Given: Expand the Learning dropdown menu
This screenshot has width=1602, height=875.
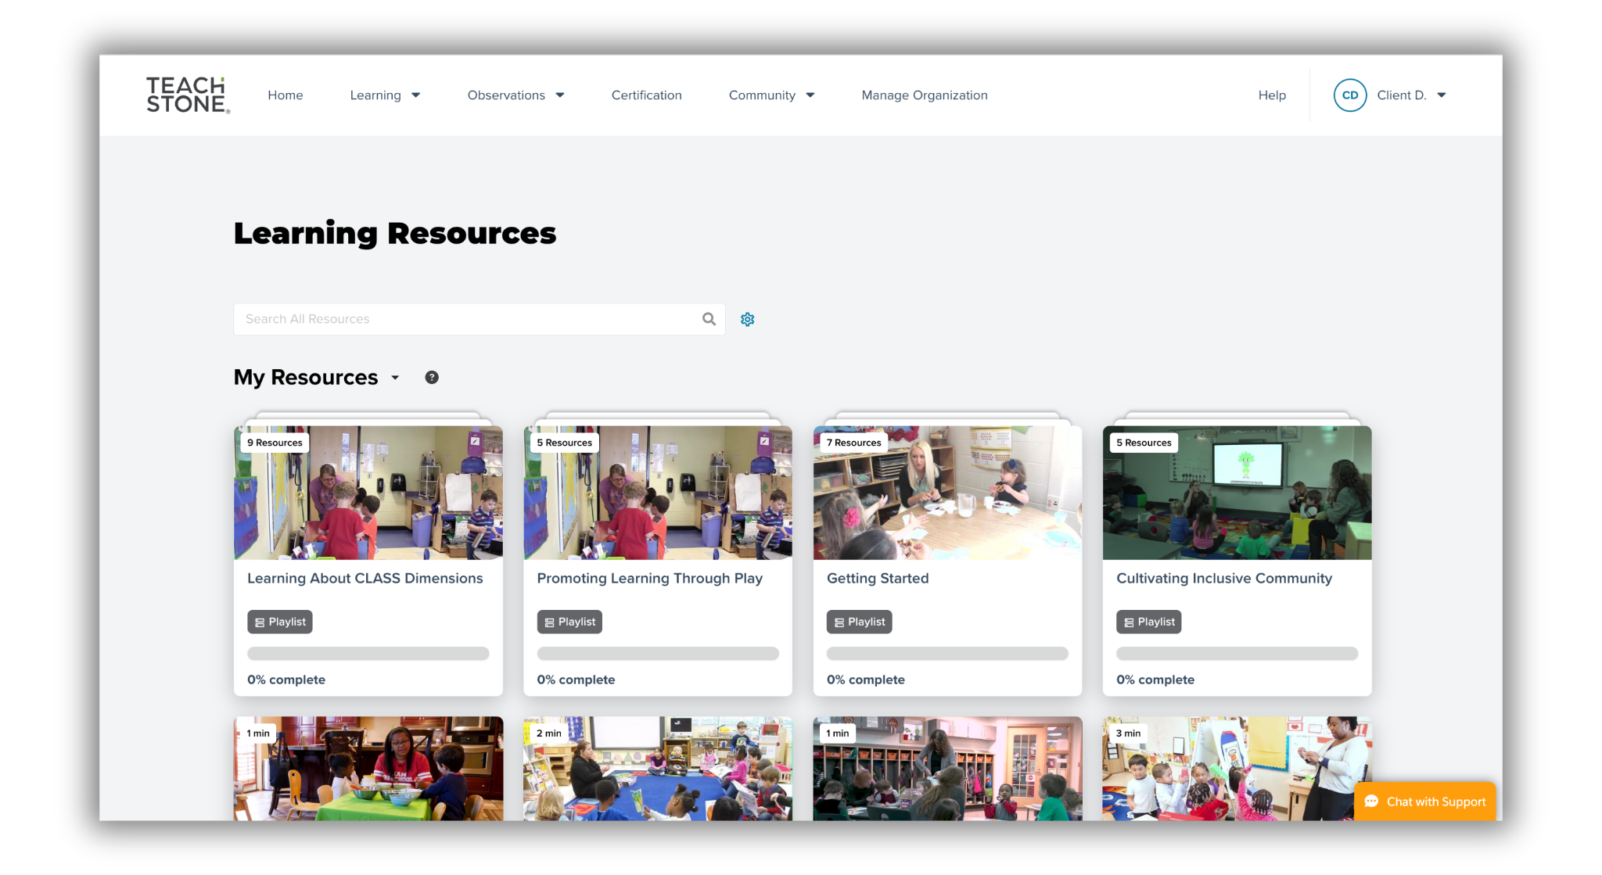Looking at the screenshot, I should pyautogui.click(x=385, y=95).
